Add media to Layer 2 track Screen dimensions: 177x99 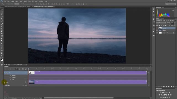point(149,73)
